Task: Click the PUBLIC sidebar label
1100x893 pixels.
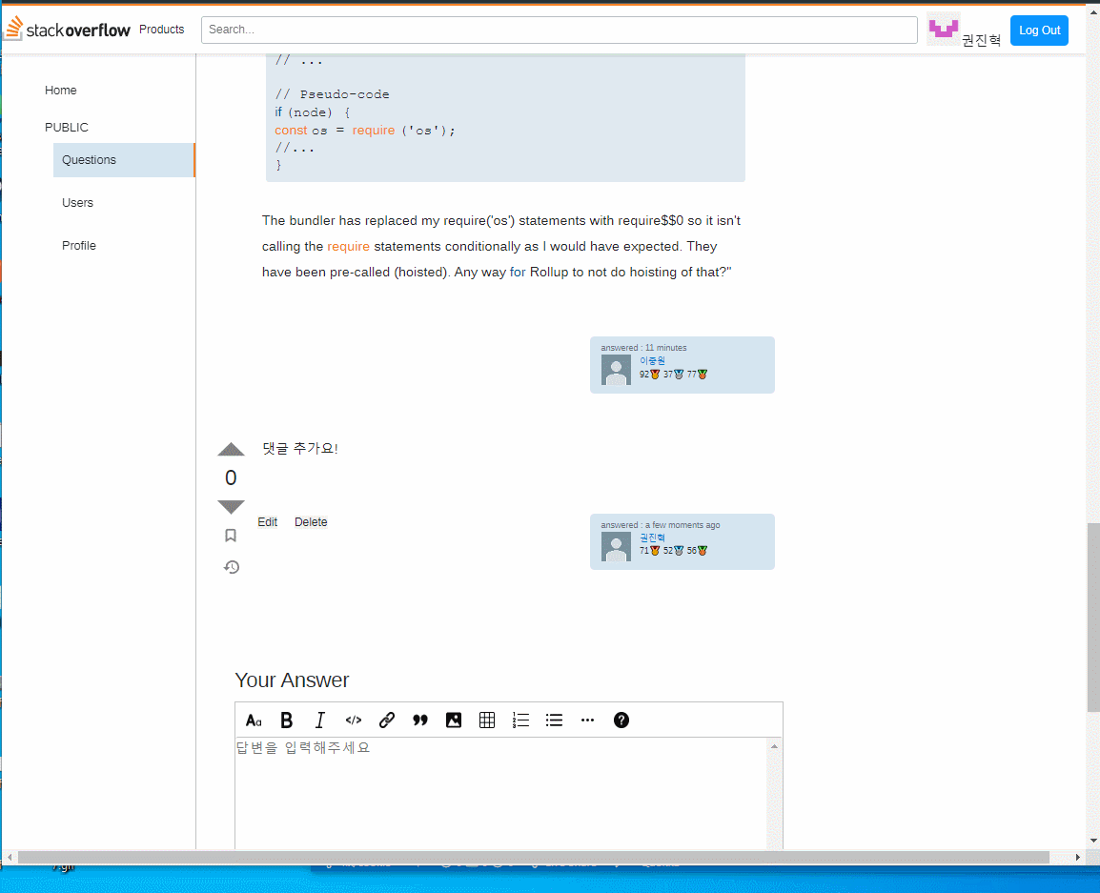Action: 67,127
